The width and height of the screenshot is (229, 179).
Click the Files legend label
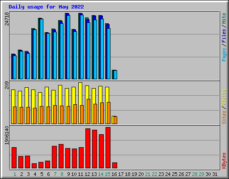coord(224,36)
